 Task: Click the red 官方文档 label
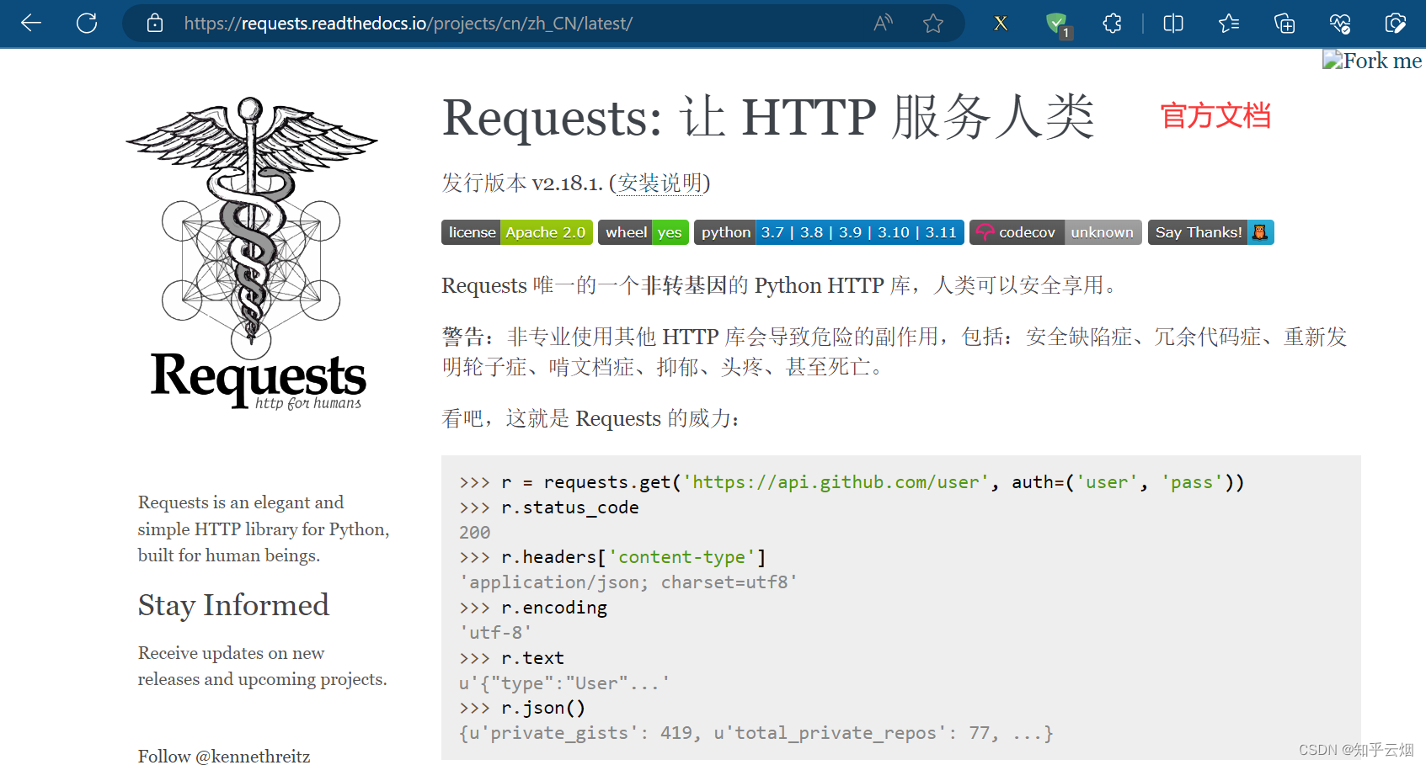click(x=1215, y=115)
